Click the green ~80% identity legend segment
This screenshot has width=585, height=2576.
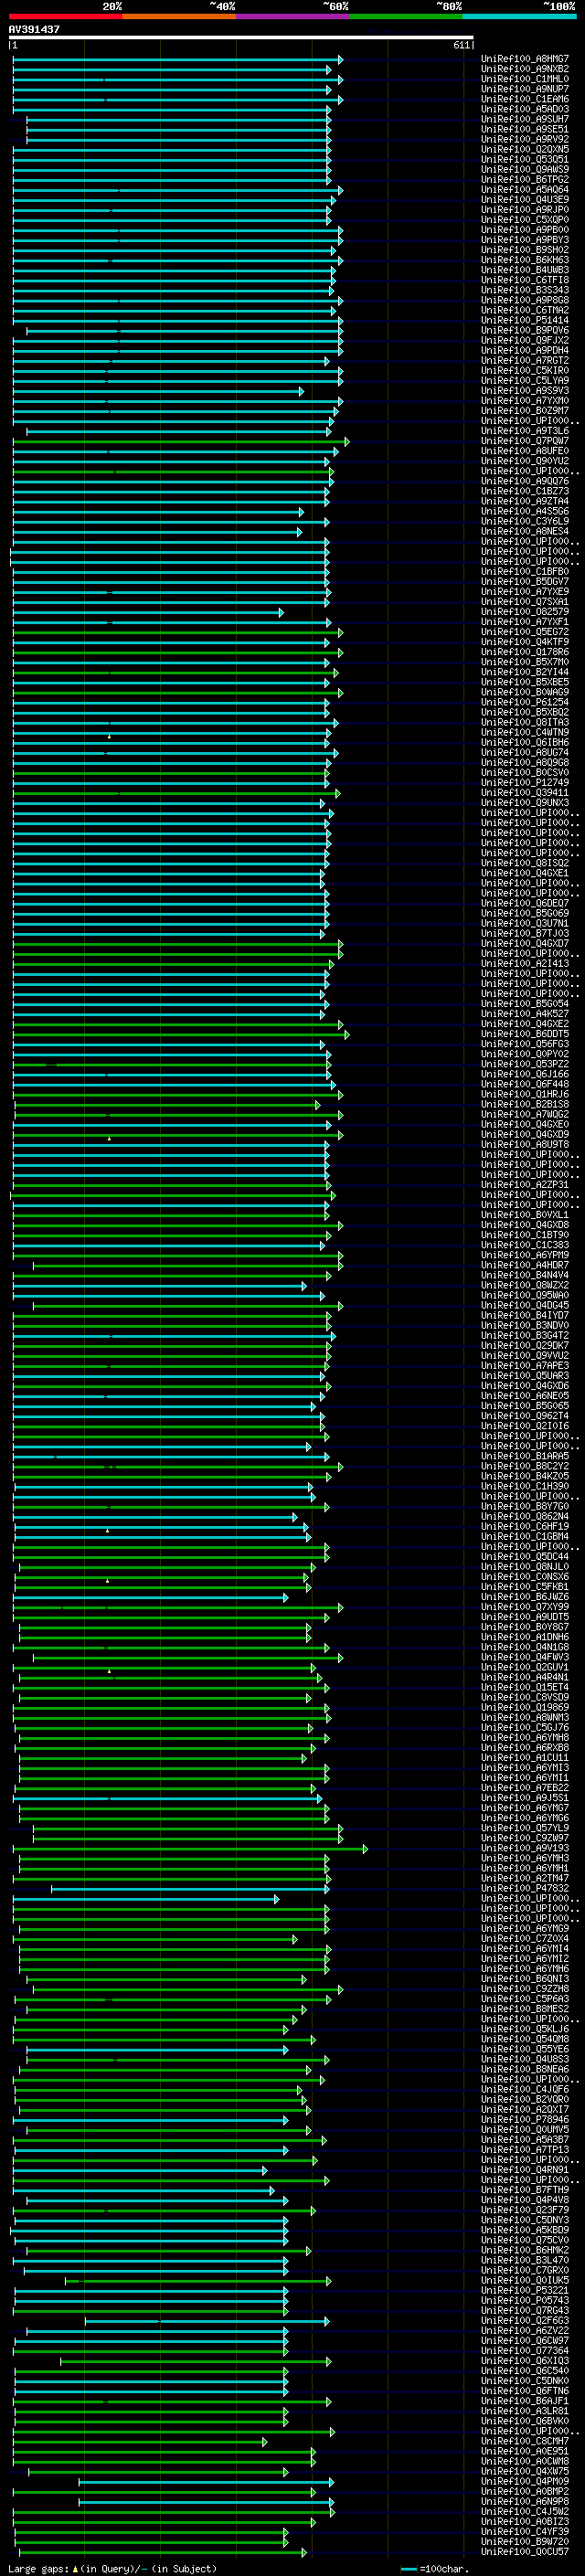click(x=406, y=16)
